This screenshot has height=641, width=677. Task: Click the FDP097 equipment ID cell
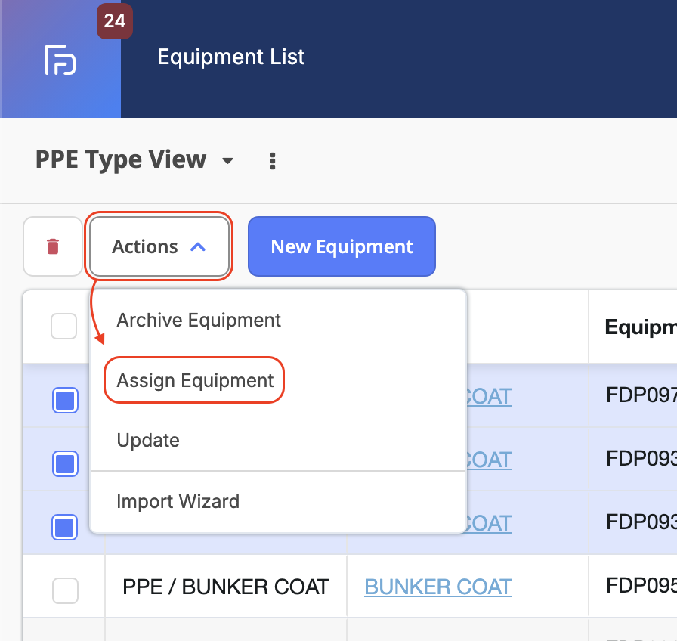(x=632, y=395)
